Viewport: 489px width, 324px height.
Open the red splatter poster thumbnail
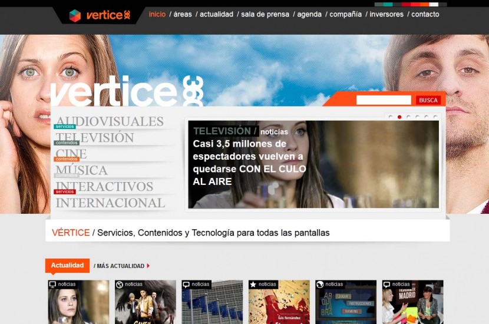279,302
